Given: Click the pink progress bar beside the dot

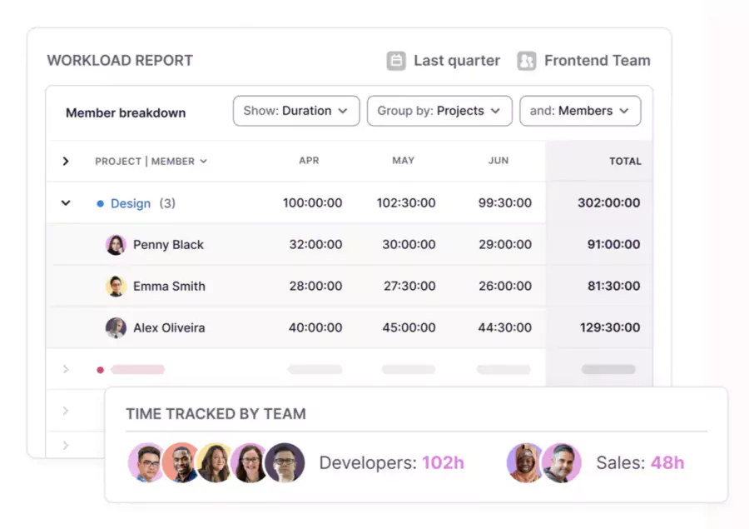Looking at the screenshot, I should 137,369.
